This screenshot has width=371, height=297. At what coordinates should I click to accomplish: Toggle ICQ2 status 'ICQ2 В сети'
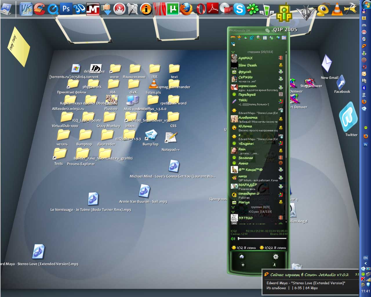(x=273, y=248)
